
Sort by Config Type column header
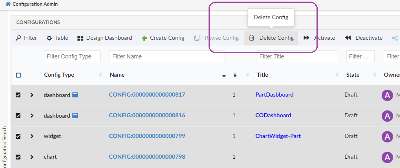[59, 75]
